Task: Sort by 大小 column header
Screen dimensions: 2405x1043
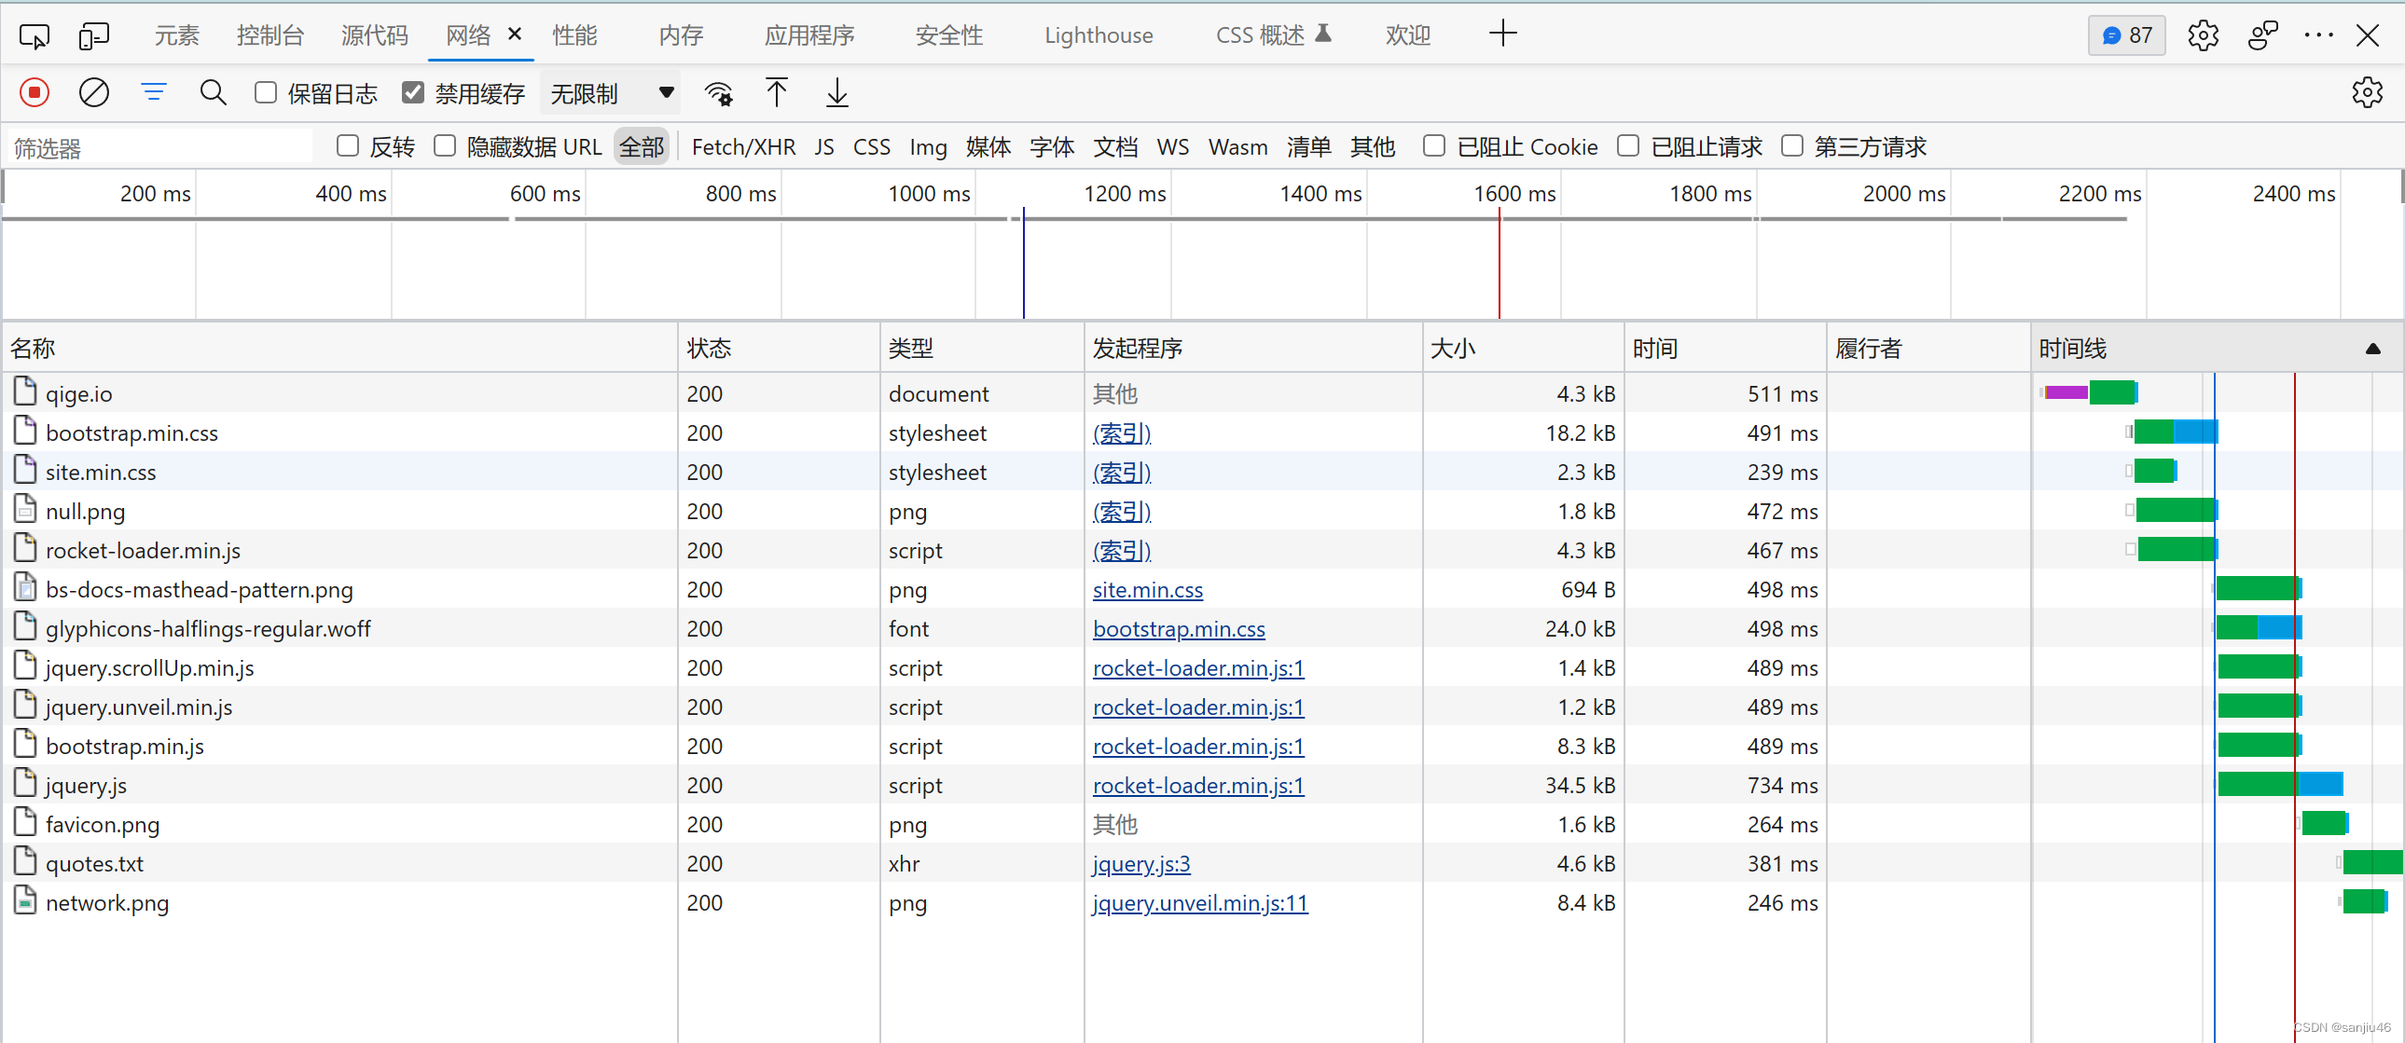Action: pyautogui.click(x=1524, y=348)
